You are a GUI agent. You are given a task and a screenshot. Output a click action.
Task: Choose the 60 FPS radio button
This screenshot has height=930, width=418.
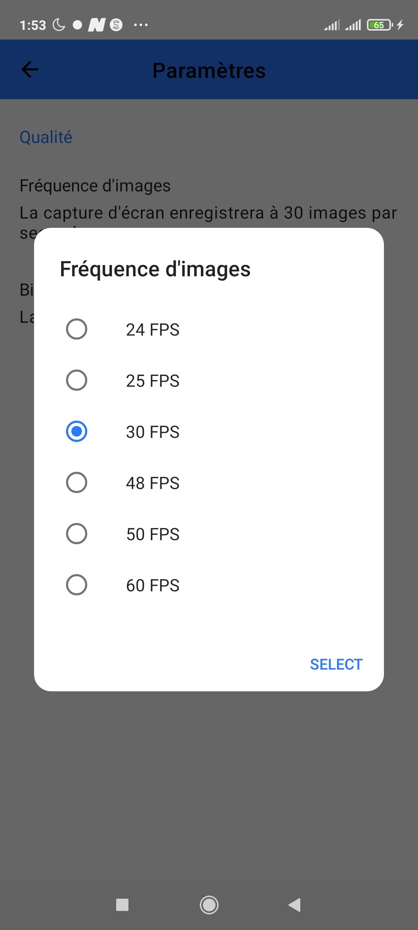77,585
